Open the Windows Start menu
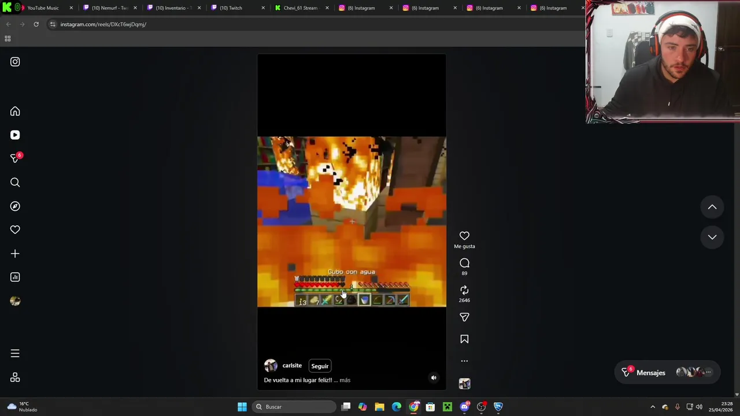This screenshot has height=416, width=740. (242, 407)
